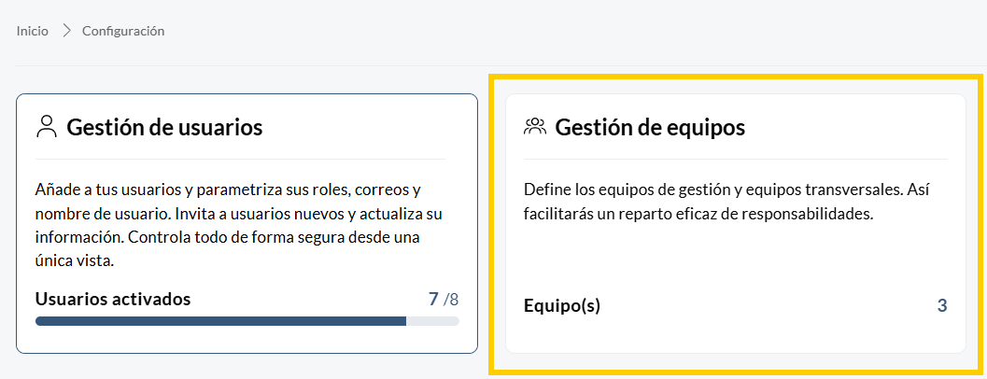Click the description starting 'Añade a tus usuarios'
Viewport: 987px width, 379px height.
pos(240,225)
